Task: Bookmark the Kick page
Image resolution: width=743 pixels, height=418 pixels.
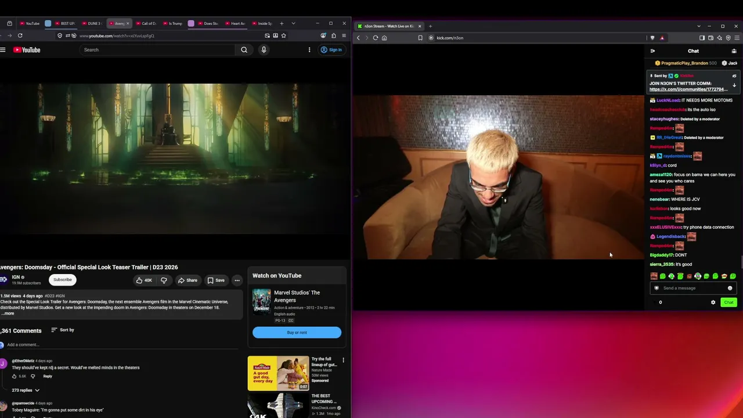Action: click(420, 38)
